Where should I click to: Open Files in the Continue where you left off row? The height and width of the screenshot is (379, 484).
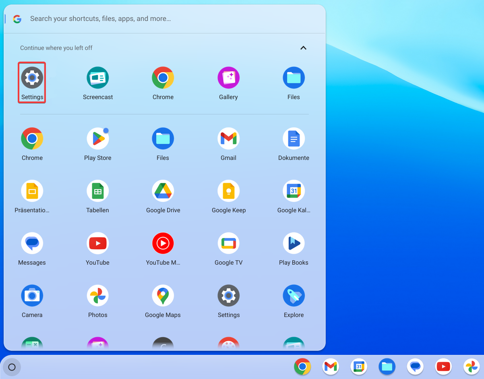tap(294, 83)
